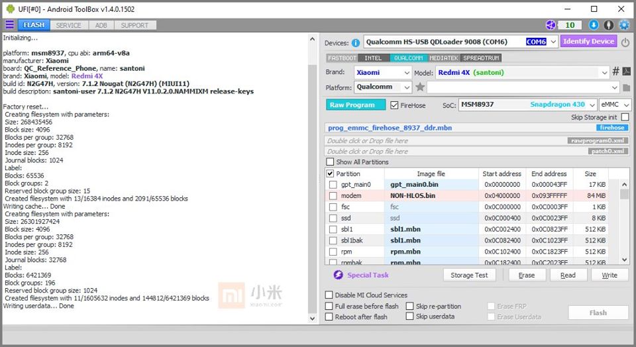
Task: Select the SPREADTRUM mode tab
Action: (481, 58)
